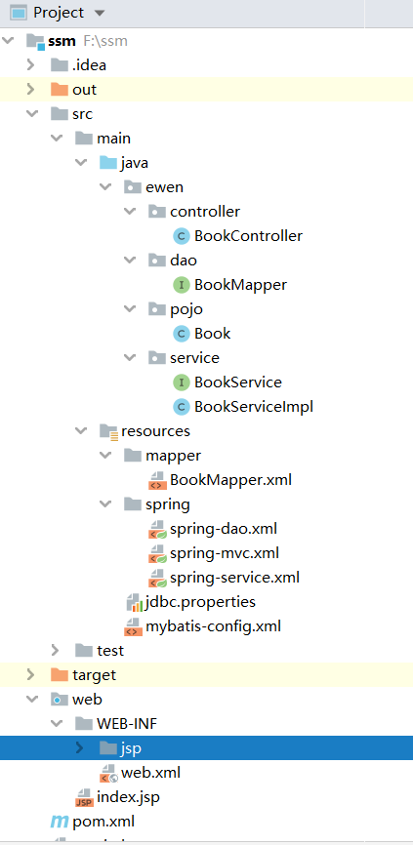Select the WEB-INF folder label
Screen dimensions: 413x845
point(127,724)
